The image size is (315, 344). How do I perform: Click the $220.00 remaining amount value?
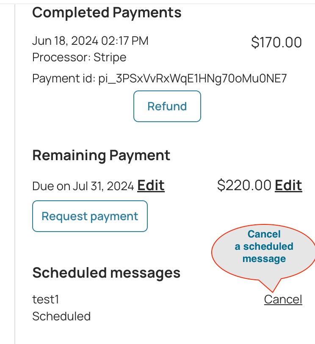click(x=244, y=186)
